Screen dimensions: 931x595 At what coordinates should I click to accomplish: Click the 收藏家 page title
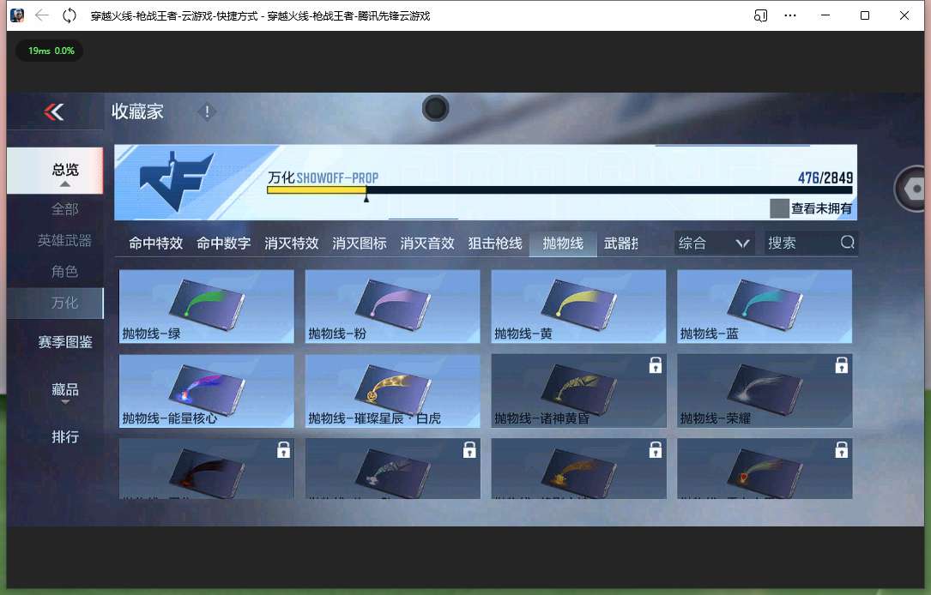(x=137, y=111)
